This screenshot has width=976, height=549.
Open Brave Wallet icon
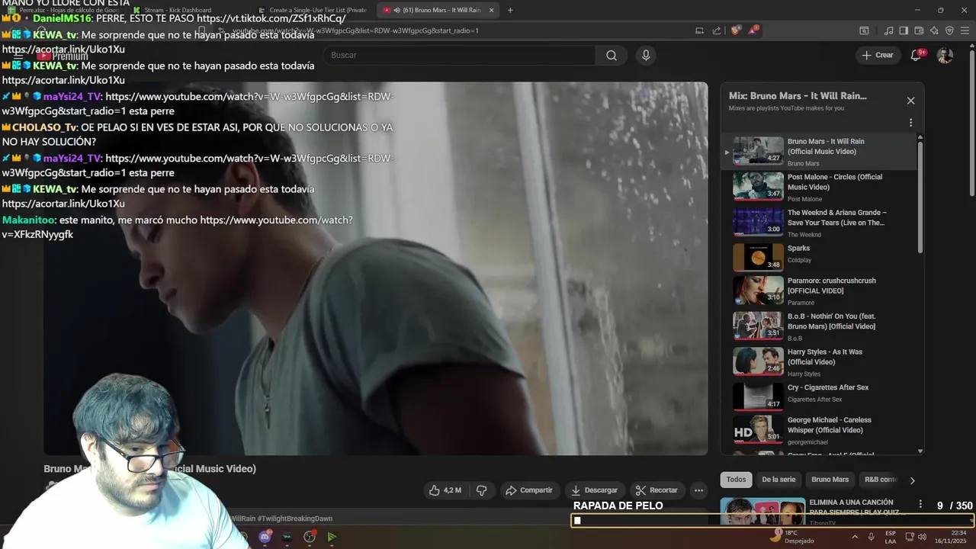click(919, 30)
